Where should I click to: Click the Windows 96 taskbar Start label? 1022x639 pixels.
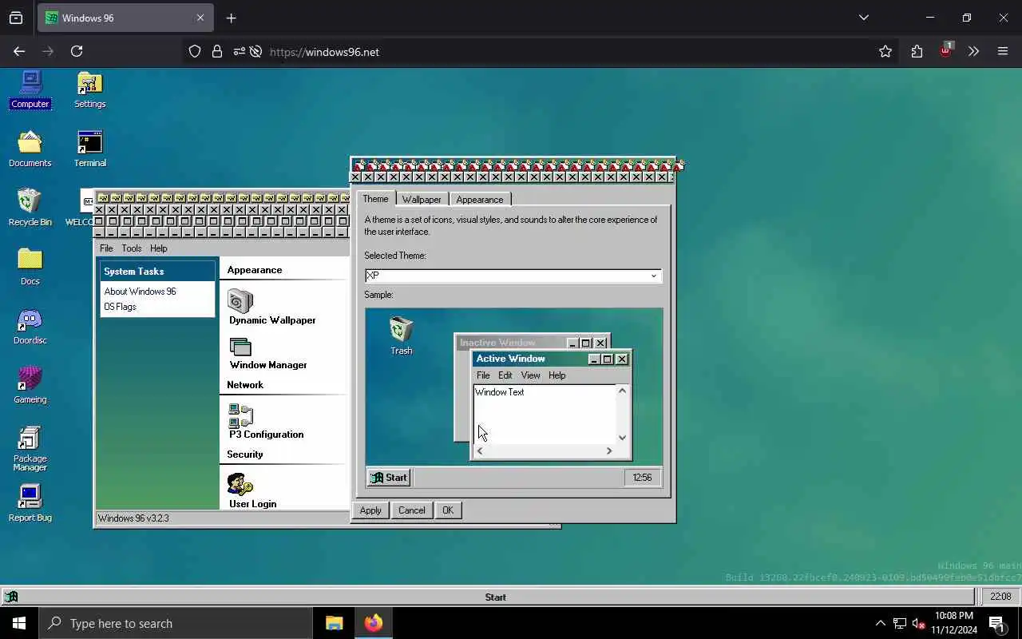click(x=496, y=597)
